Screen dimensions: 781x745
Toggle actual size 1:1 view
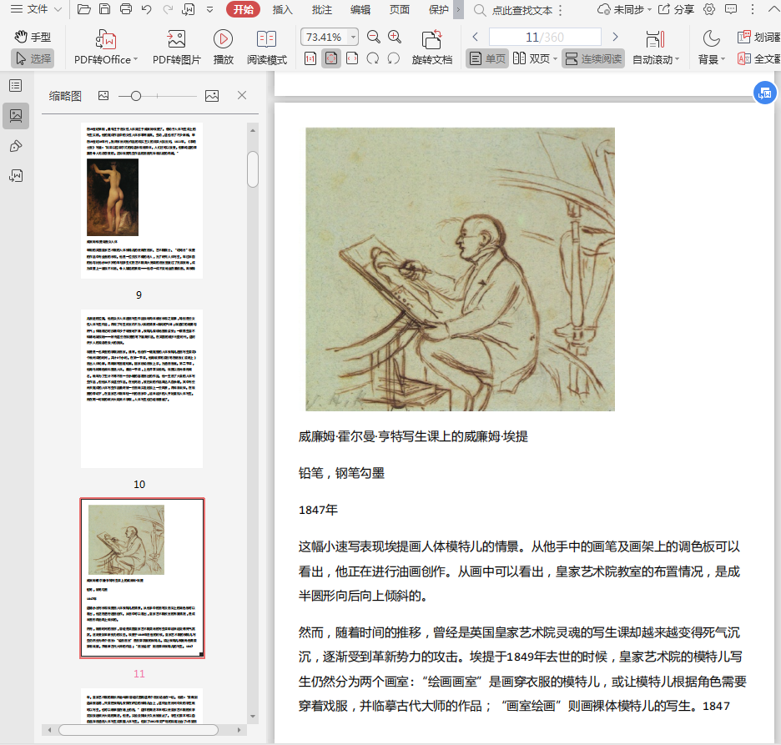(x=310, y=58)
